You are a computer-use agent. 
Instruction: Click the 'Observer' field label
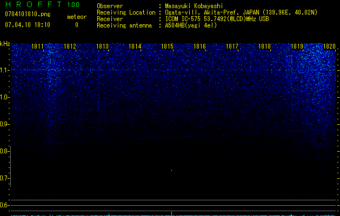(110, 6)
